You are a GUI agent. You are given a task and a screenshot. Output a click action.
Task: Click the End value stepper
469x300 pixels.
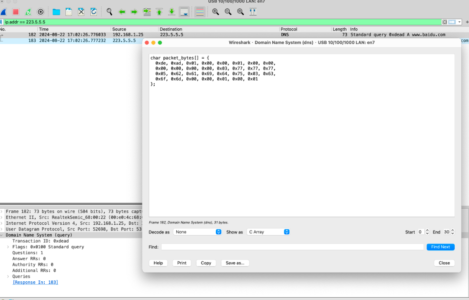point(453,232)
